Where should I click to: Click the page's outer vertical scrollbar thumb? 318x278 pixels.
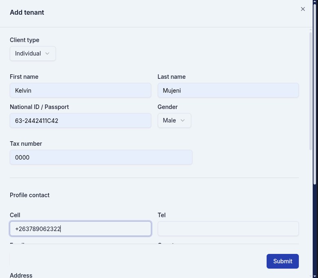pyautogui.click(x=315, y=94)
